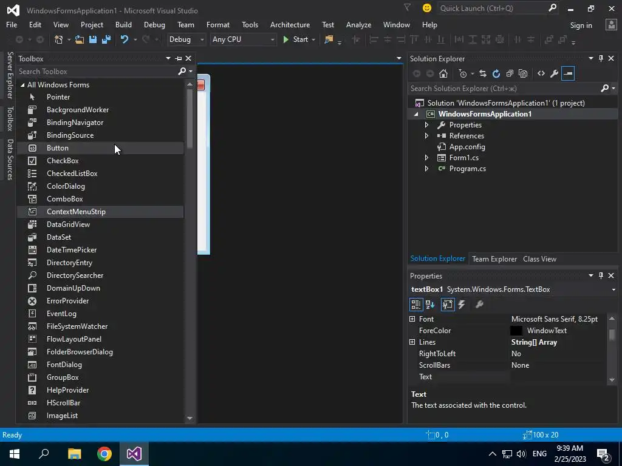Select the CheckBox control in Toolbox
Screen dimensions: 622x466
click(100, 160)
